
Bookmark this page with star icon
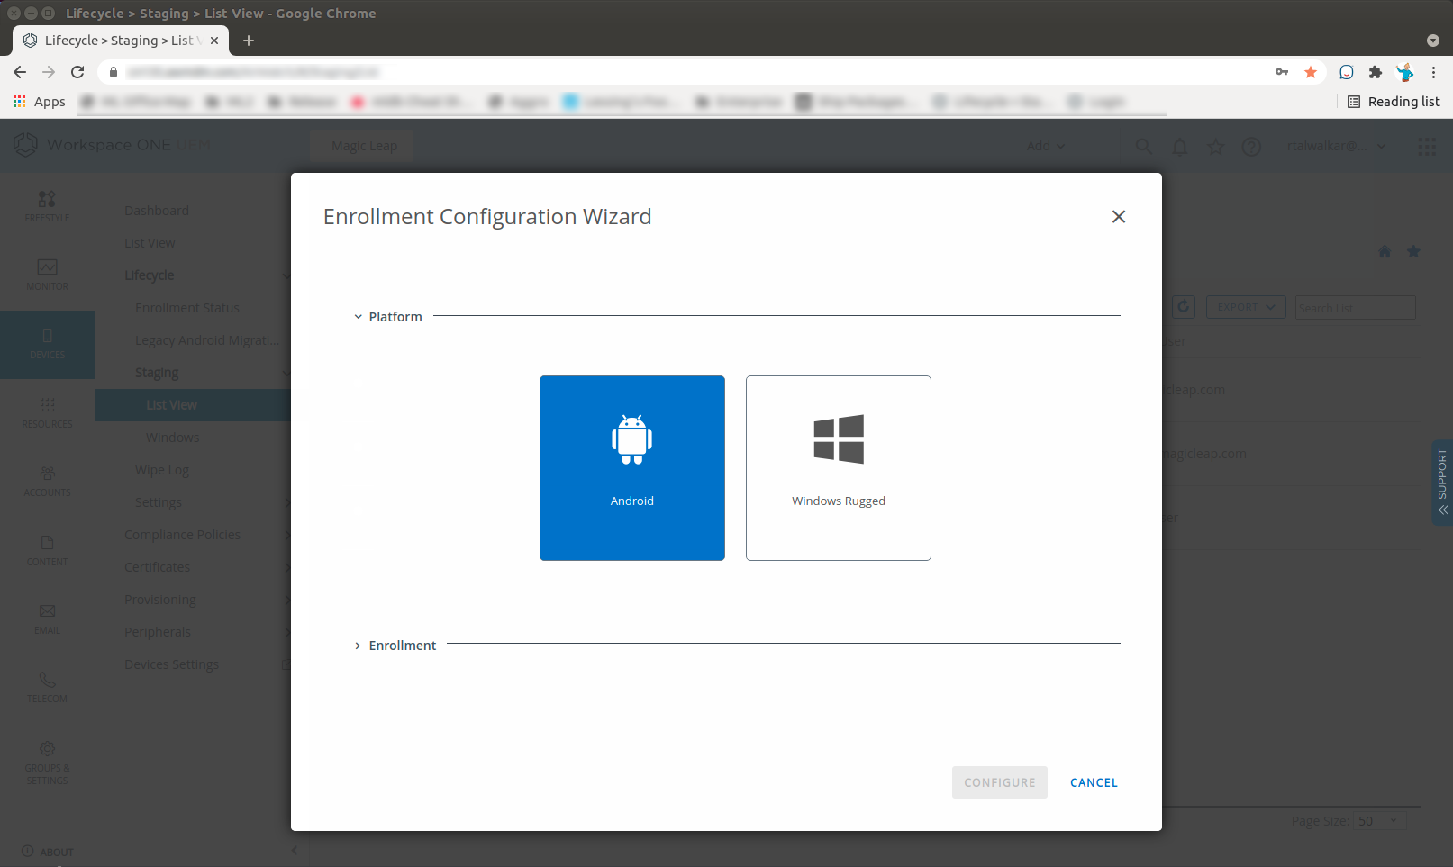click(1311, 72)
